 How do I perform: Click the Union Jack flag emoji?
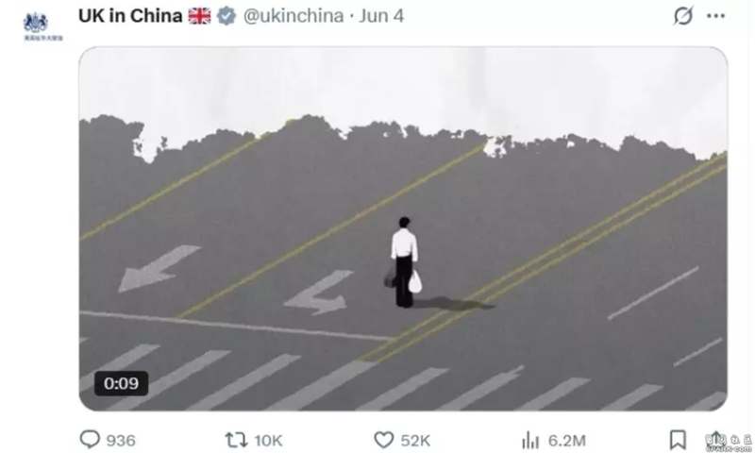coord(199,16)
